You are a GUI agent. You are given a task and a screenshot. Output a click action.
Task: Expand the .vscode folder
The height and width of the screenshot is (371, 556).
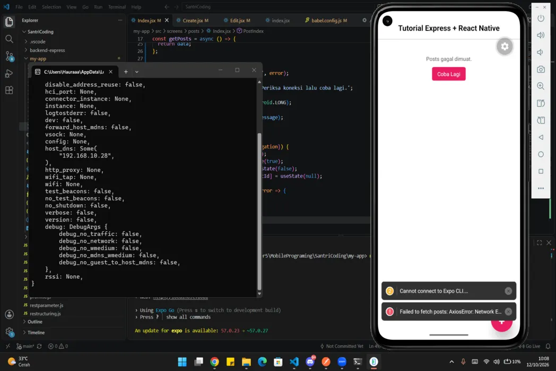(x=38, y=41)
